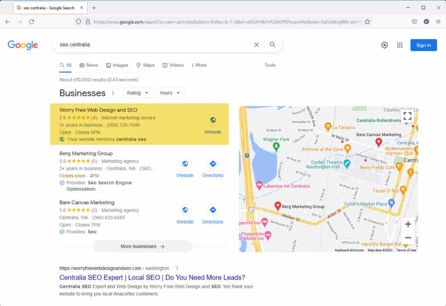Click the Berry Fields Cafe map marker
Screen dimensions: 446x306
coord(399,167)
